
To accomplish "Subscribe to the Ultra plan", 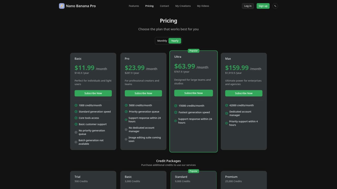I will click(194, 93).
